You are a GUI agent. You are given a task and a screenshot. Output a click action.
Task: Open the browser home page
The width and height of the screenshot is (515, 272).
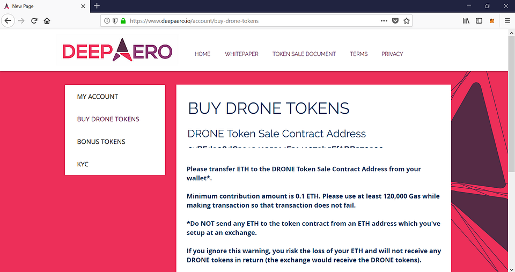pyautogui.click(x=47, y=21)
